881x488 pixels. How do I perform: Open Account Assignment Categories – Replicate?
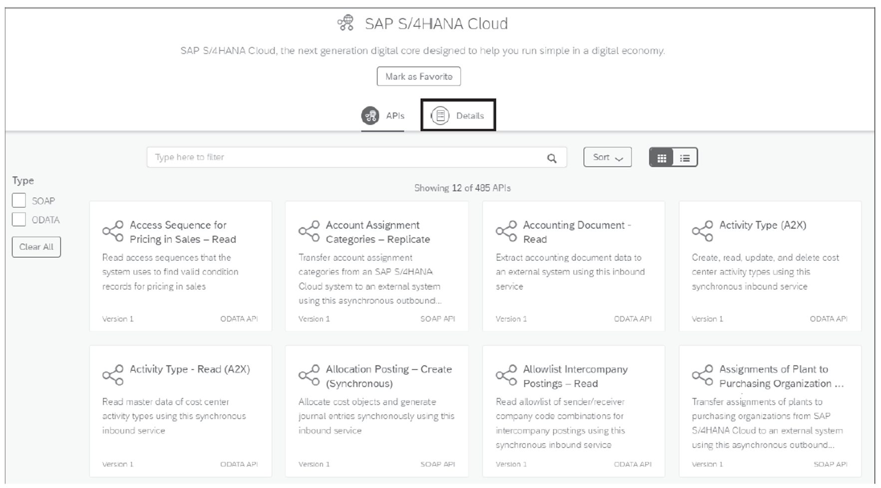pos(378,232)
